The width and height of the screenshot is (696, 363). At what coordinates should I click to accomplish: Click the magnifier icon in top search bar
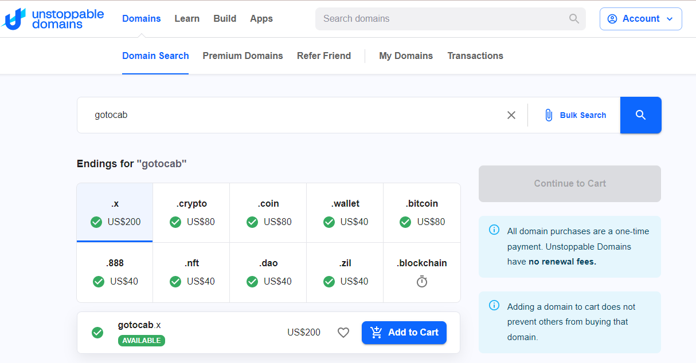pyautogui.click(x=574, y=18)
